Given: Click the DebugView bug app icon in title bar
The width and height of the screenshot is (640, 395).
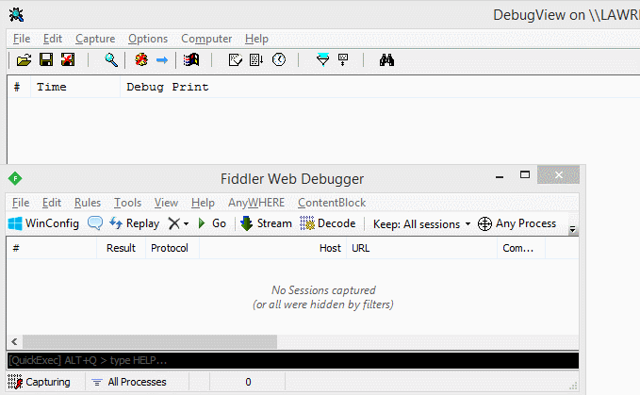Looking at the screenshot, I should (16, 15).
